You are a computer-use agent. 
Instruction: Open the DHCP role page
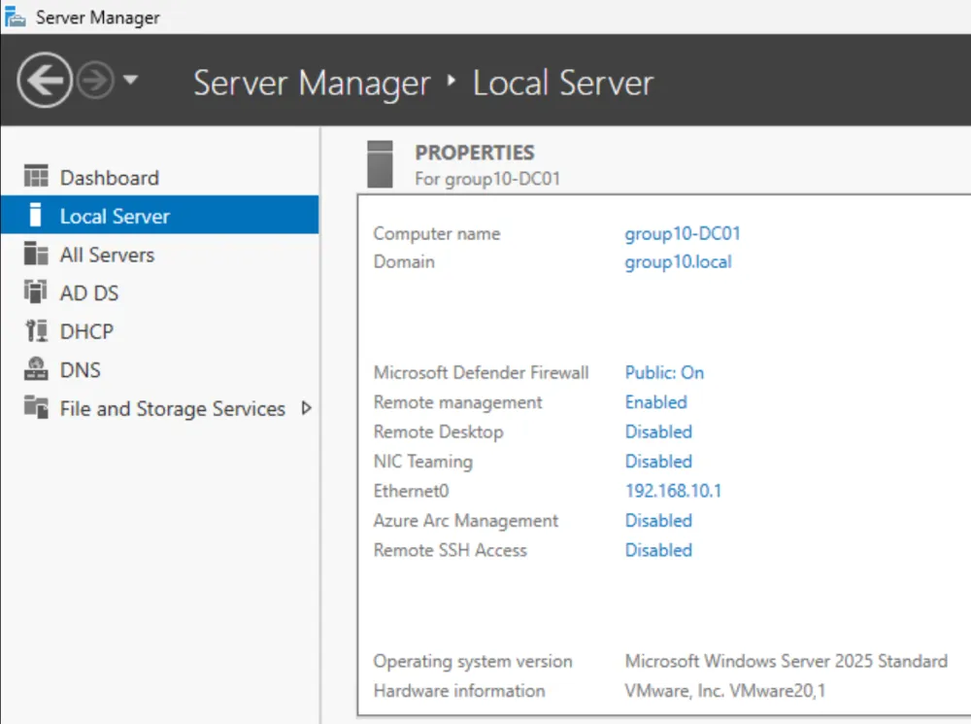pos(160,331)
